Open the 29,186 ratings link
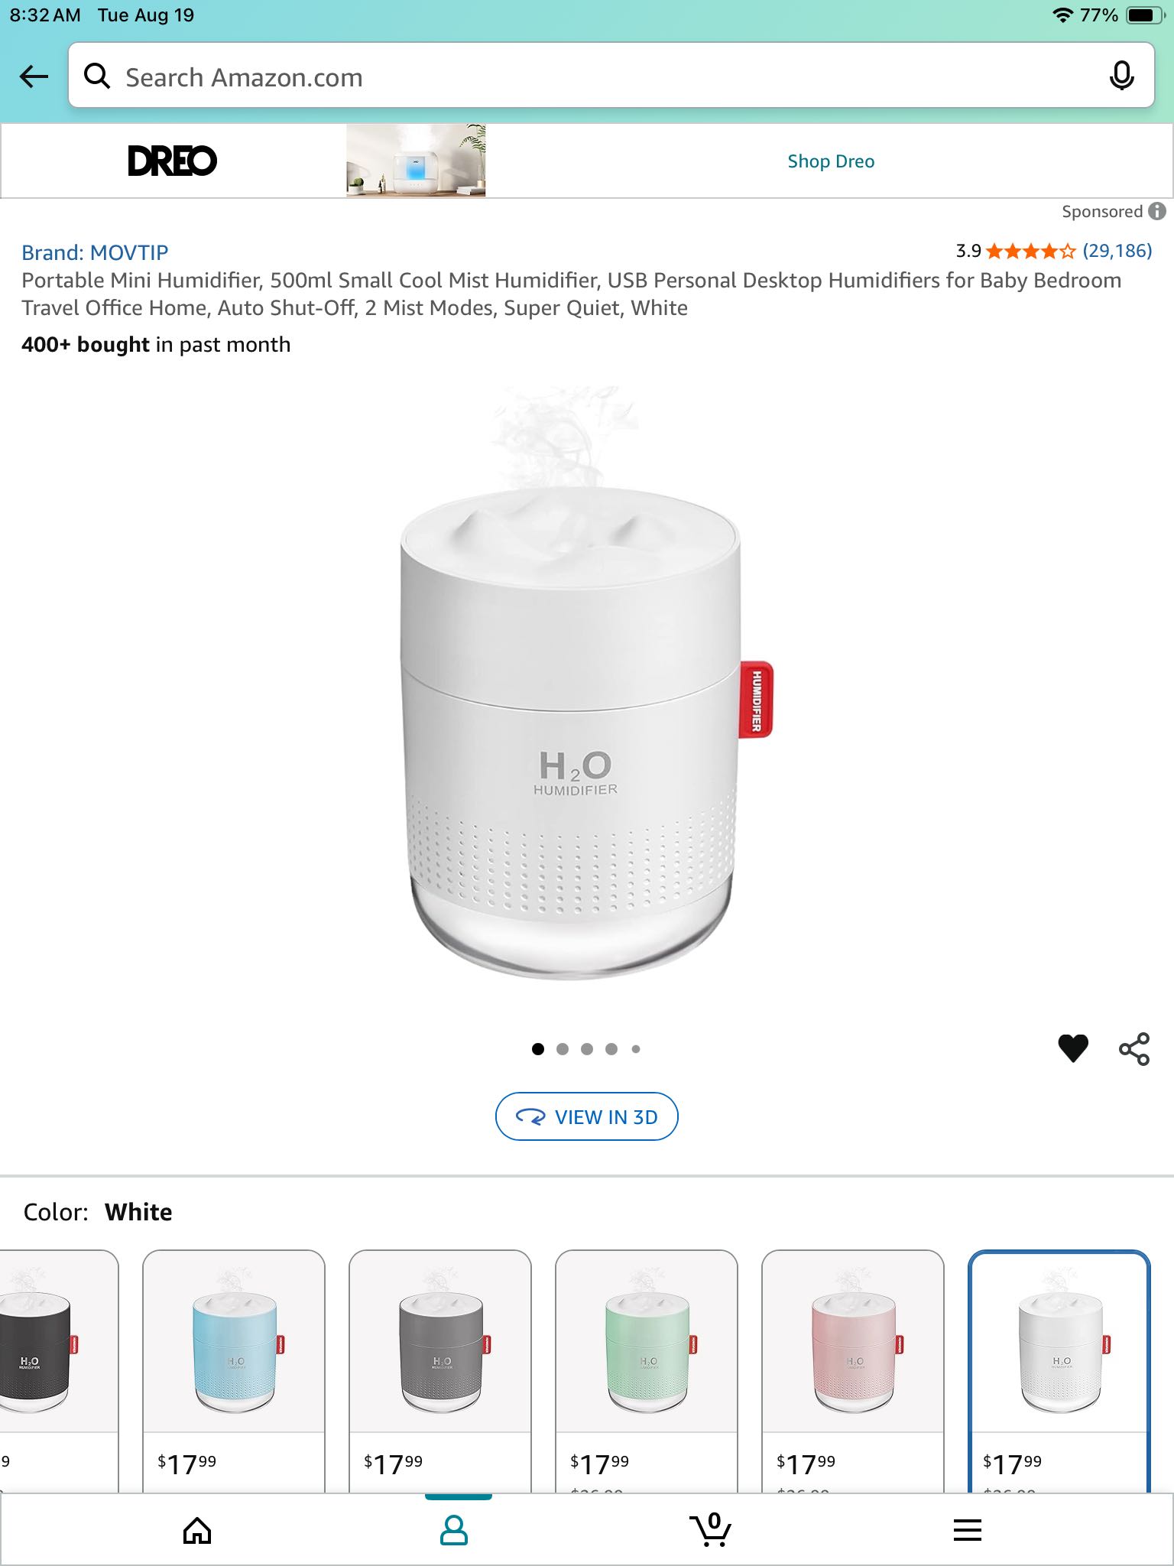Screen dimensions: 1174x1566 (x=1117, y=251)
